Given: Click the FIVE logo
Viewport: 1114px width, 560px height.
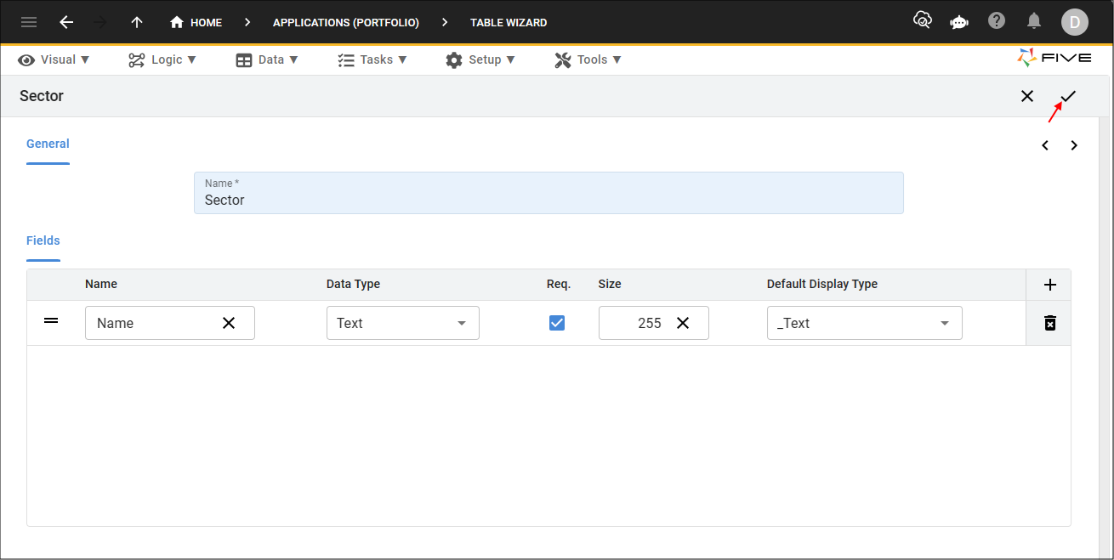Looking at the screenshot, I should pyautogui.click(x=1054, y=58).
